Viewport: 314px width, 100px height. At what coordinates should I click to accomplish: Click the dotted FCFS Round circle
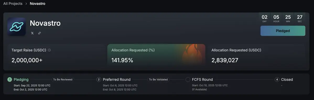[x=188, y=80]
